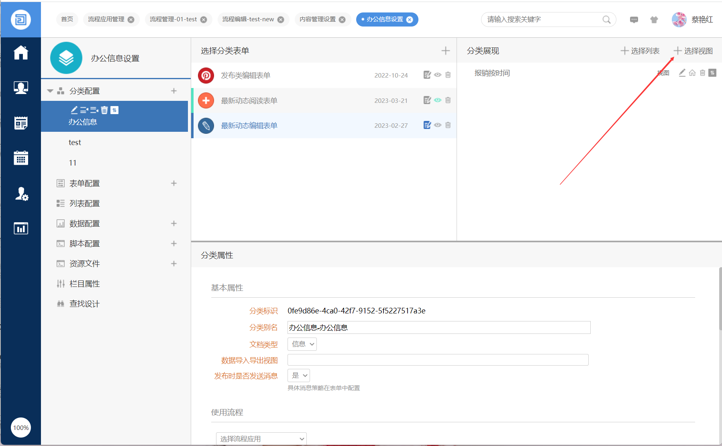Open the 文档类型 dropdown

point(302,344)
